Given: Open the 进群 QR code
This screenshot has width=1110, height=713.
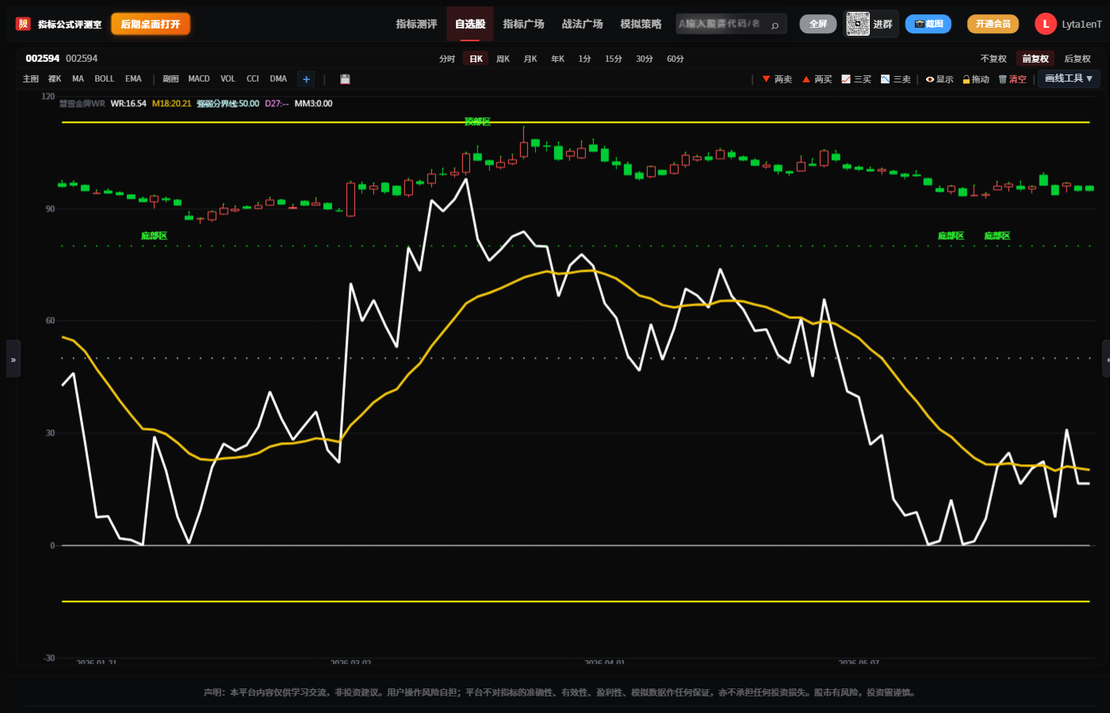Looking at the screenshot, I should (871, 24).
